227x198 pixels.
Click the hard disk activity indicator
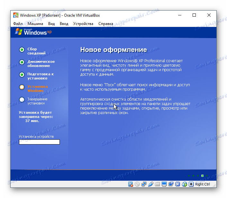[x=131, y=184]
